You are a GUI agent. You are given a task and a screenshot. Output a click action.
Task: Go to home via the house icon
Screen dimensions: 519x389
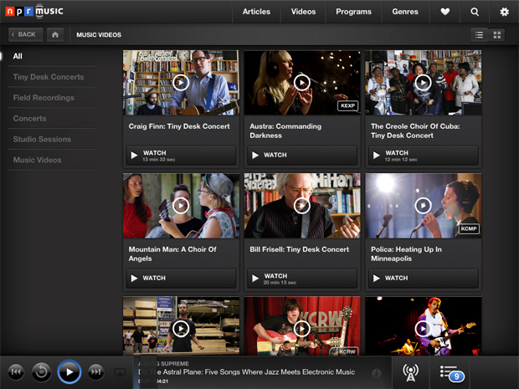[55, 34]
